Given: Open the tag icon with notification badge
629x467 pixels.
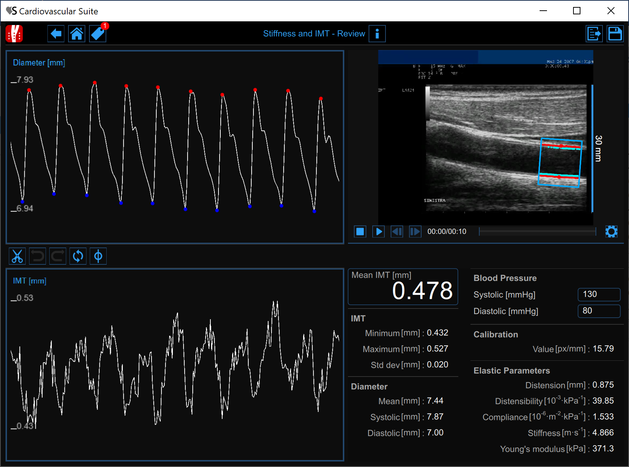Looking at the screenshot, I should (x=98, y=34).
